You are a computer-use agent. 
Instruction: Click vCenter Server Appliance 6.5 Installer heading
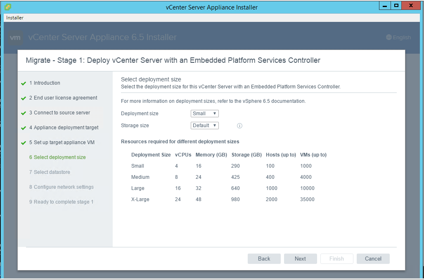pyautogui.click(x=102, y=37)
